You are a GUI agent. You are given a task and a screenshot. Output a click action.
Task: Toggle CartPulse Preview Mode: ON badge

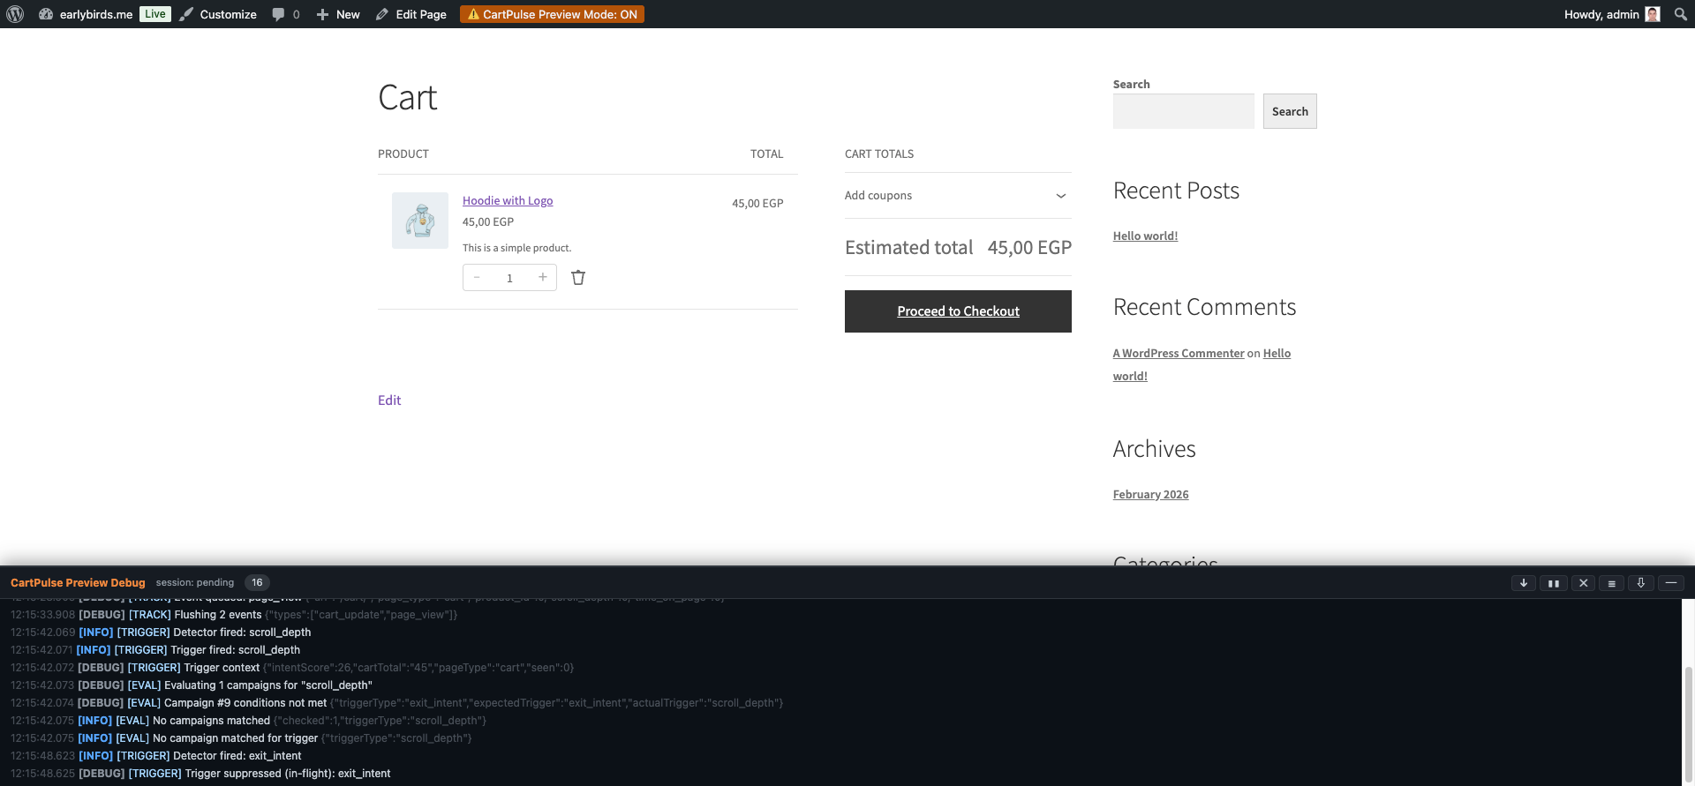[552, 14]
